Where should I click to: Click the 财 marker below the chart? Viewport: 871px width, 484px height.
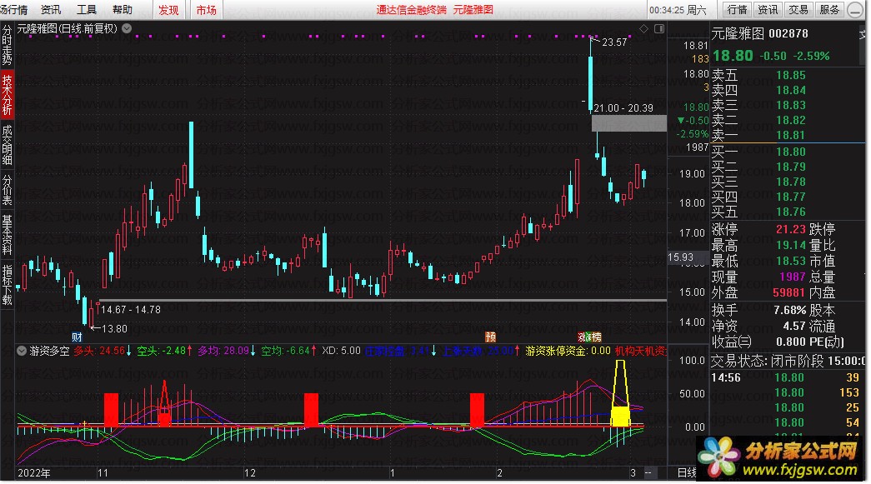point(78,337)
